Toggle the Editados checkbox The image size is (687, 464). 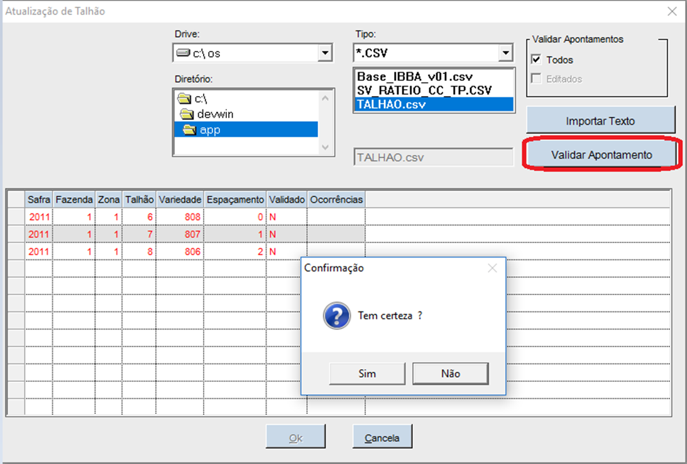point(536,79)
